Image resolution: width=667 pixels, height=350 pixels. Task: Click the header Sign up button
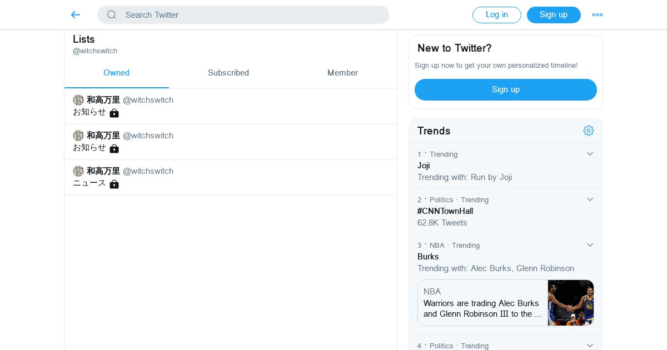click(x=554, y=15)
